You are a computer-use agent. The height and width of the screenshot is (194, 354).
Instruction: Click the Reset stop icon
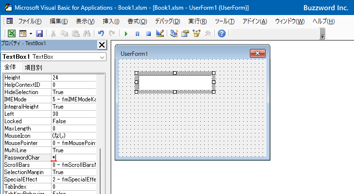coord(148,34)
